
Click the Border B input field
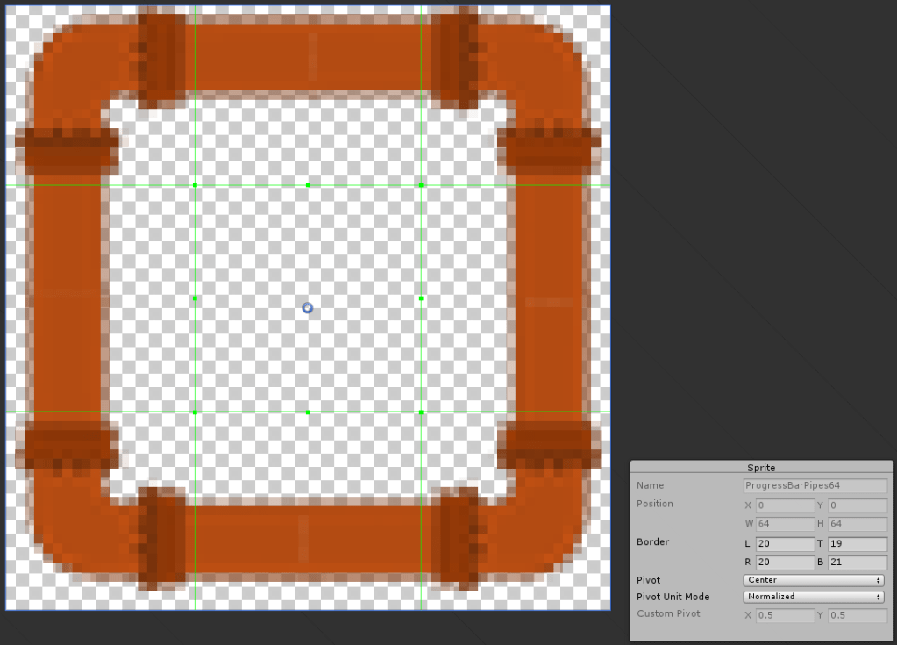857,563
